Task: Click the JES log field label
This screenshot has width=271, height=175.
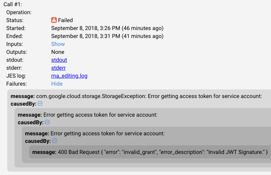Action: 16,76
